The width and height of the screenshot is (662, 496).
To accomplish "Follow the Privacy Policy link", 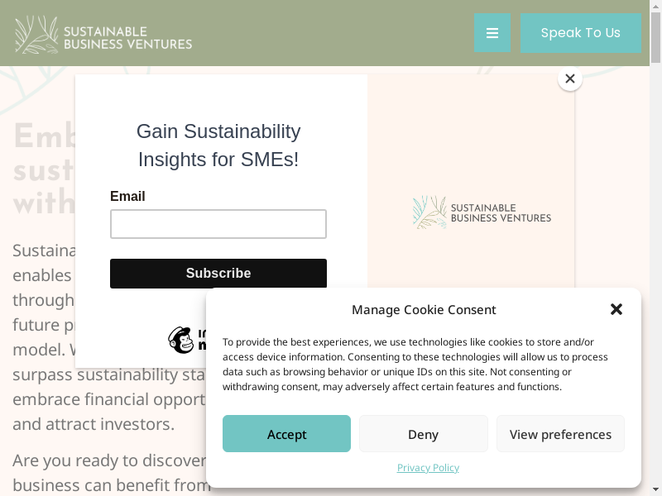I will click(x=428, y=468).
